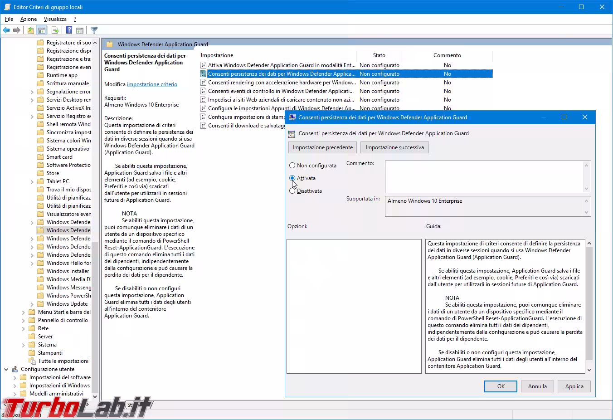This screenshot has width=613, height=420.
Task: Collapse the 'Configurazione utente' tree node
Action: pos(6,369)
